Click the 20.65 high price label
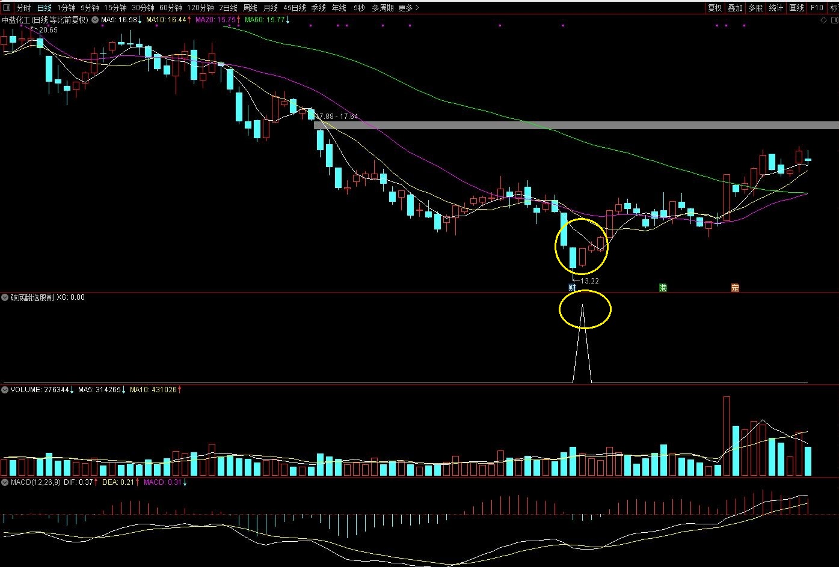This screenshot has width=839, height=567. point(48,30)
